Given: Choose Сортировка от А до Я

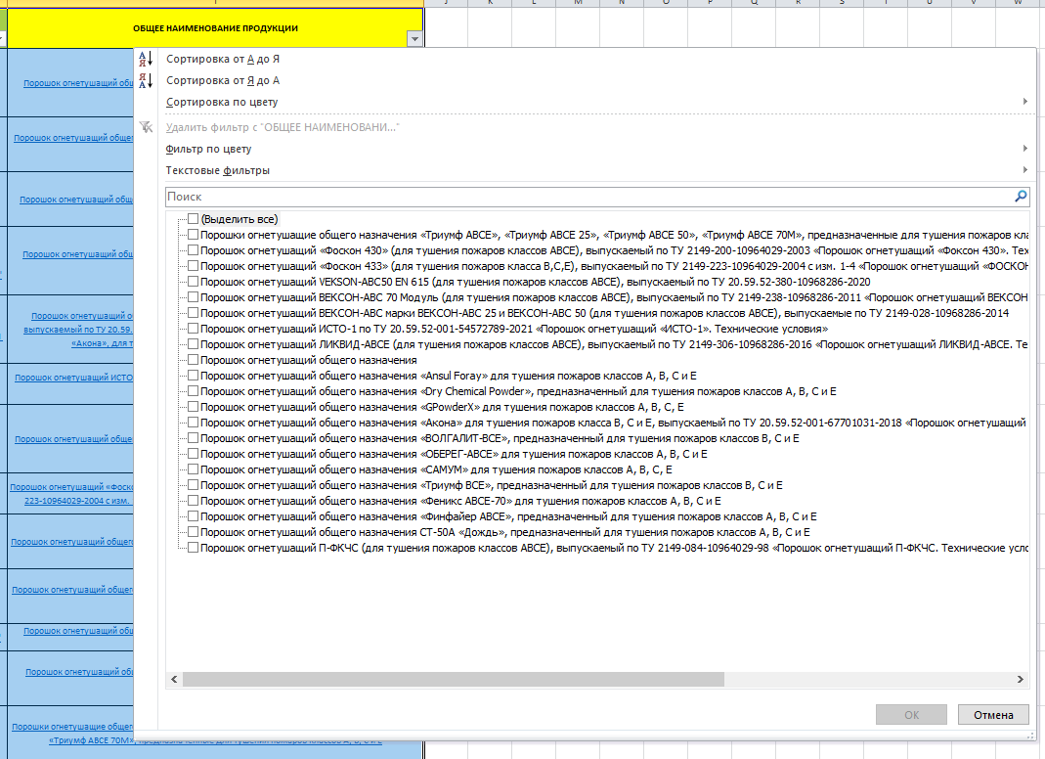Looking at the screenshot, I should pos(223,60).
